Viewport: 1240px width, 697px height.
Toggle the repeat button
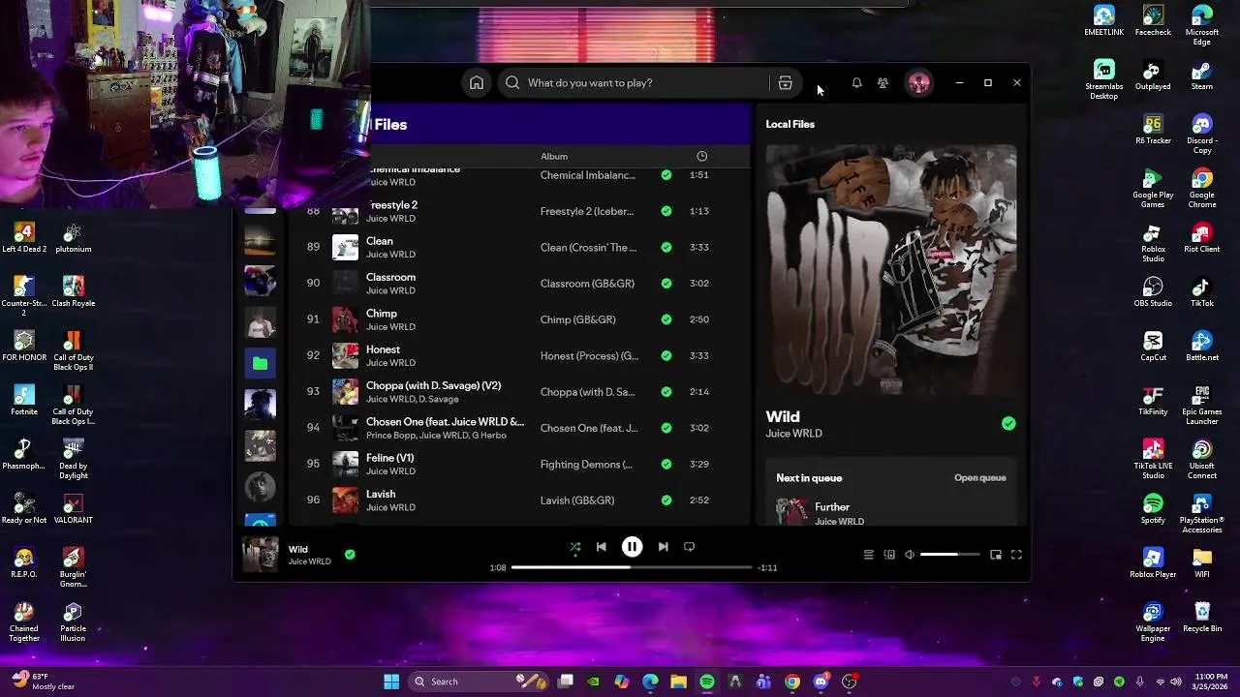point(689,547)
